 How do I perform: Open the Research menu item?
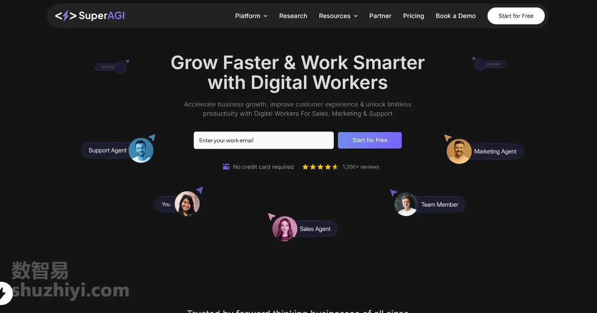[293, 16]
